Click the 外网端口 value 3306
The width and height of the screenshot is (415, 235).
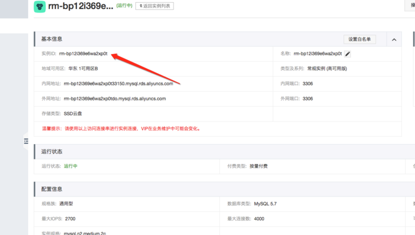307,99
